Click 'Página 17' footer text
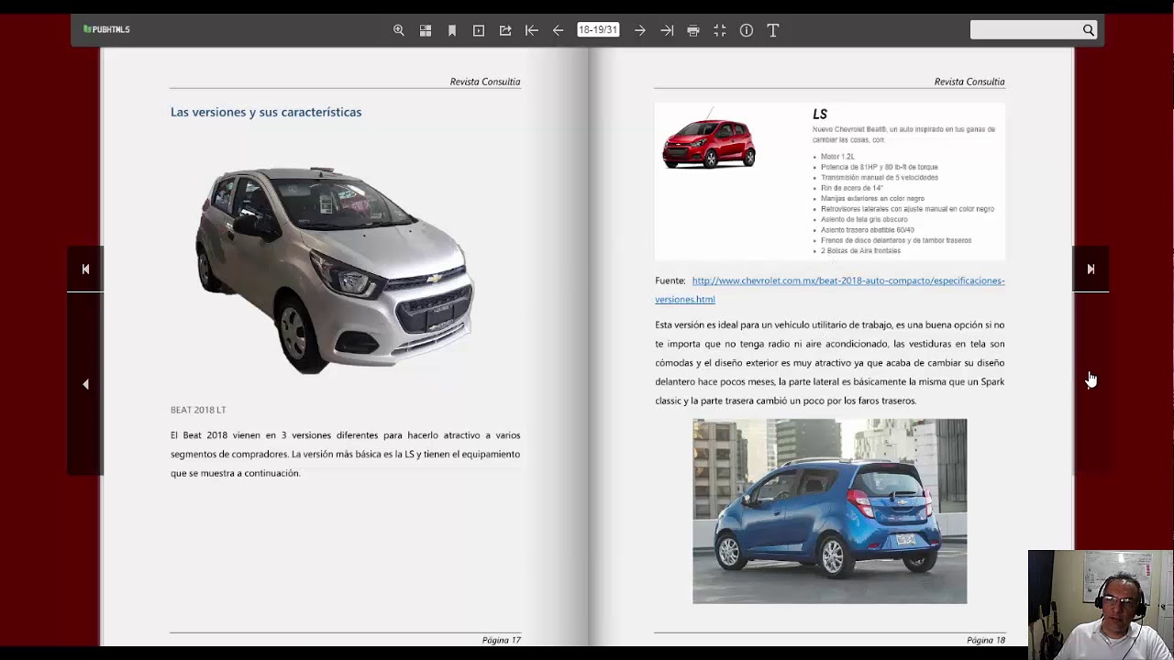The image size is (1174, 660). pos(502,640)
